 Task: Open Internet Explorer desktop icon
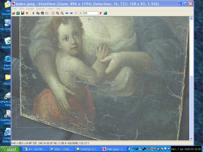pos(7,63)
